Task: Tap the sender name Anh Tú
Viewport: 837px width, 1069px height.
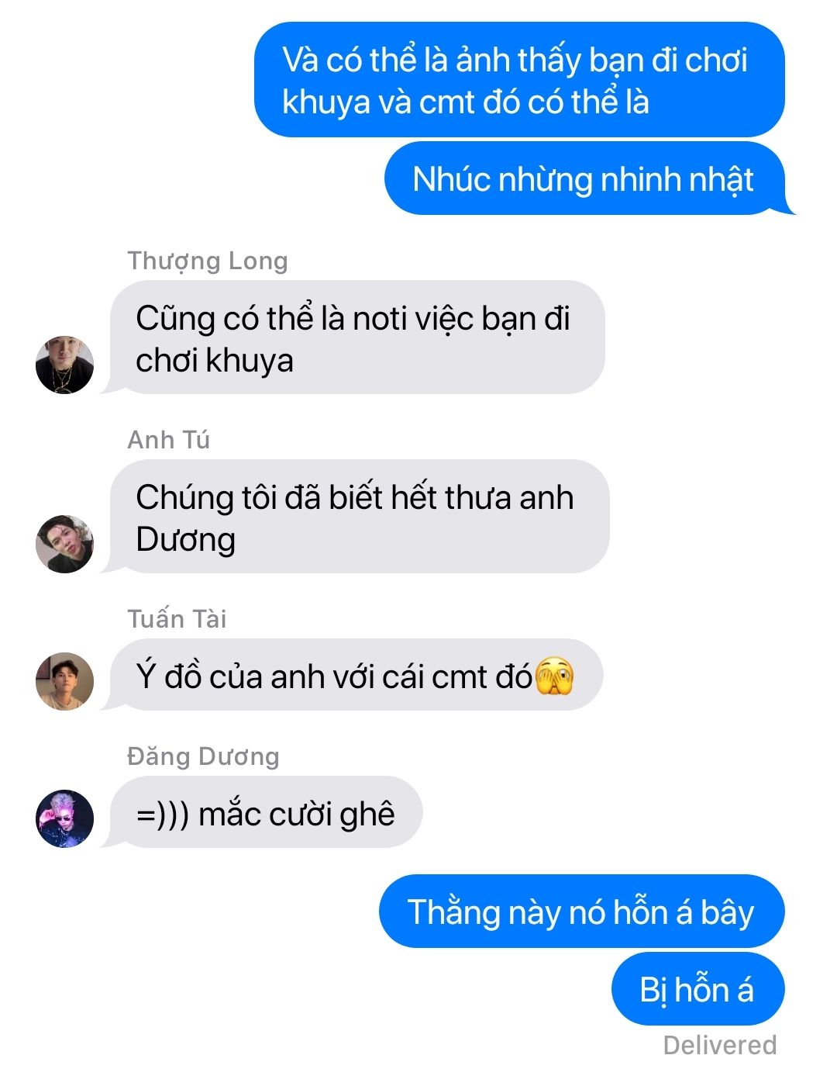Action: coord(168,440)
